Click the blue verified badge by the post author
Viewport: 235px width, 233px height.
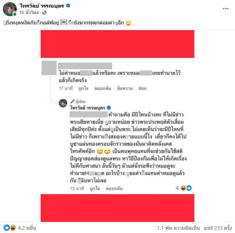[x=68, y=6]
